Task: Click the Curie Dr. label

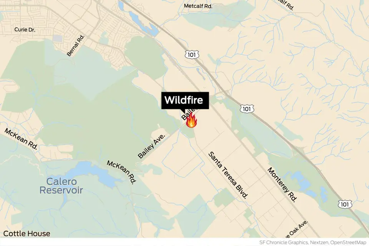Action: tap(25, 30)
